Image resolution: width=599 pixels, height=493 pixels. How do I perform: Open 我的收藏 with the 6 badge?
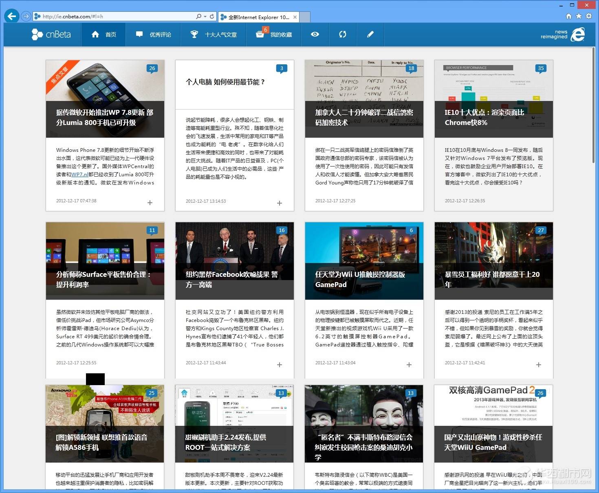click(x=274, y=35)
